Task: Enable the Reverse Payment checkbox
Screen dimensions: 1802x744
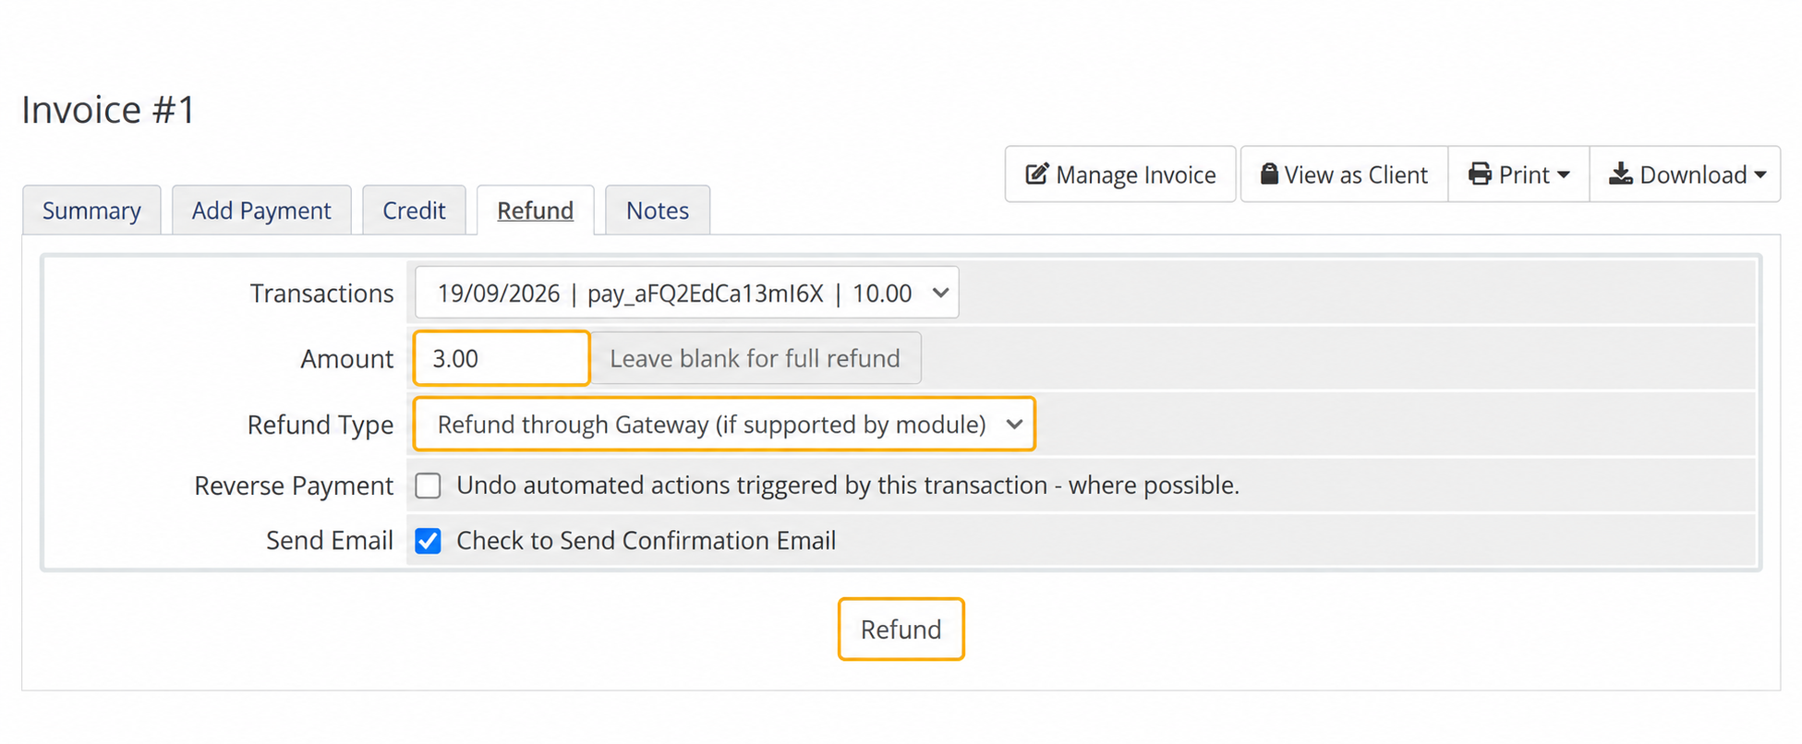Action: [428, 486]
